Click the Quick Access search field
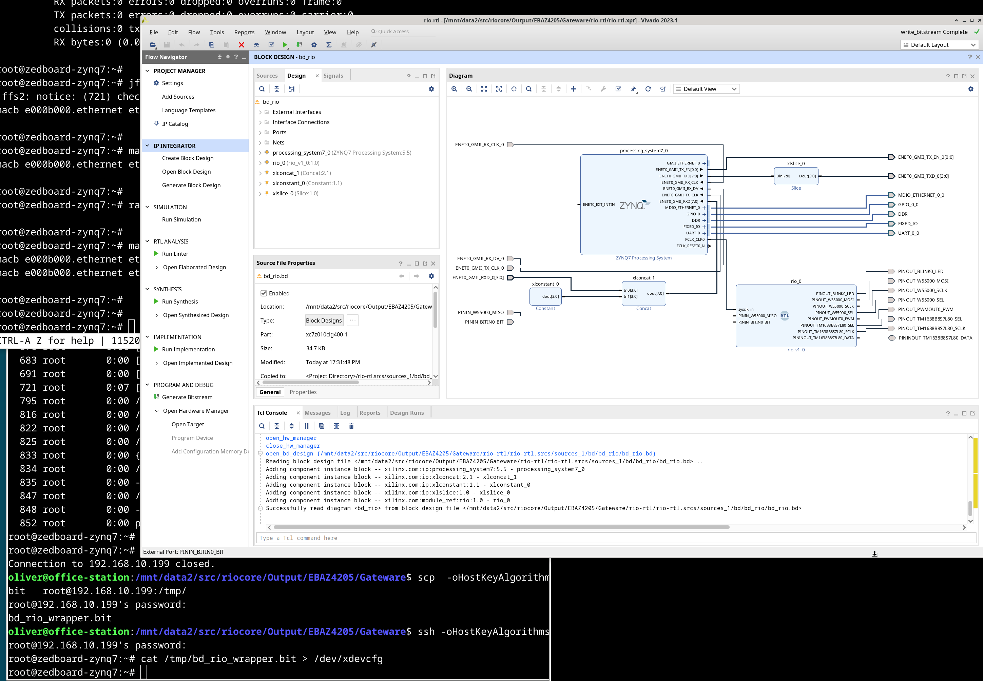Viewport: 983px width, 681px height. tap(403, 32)
